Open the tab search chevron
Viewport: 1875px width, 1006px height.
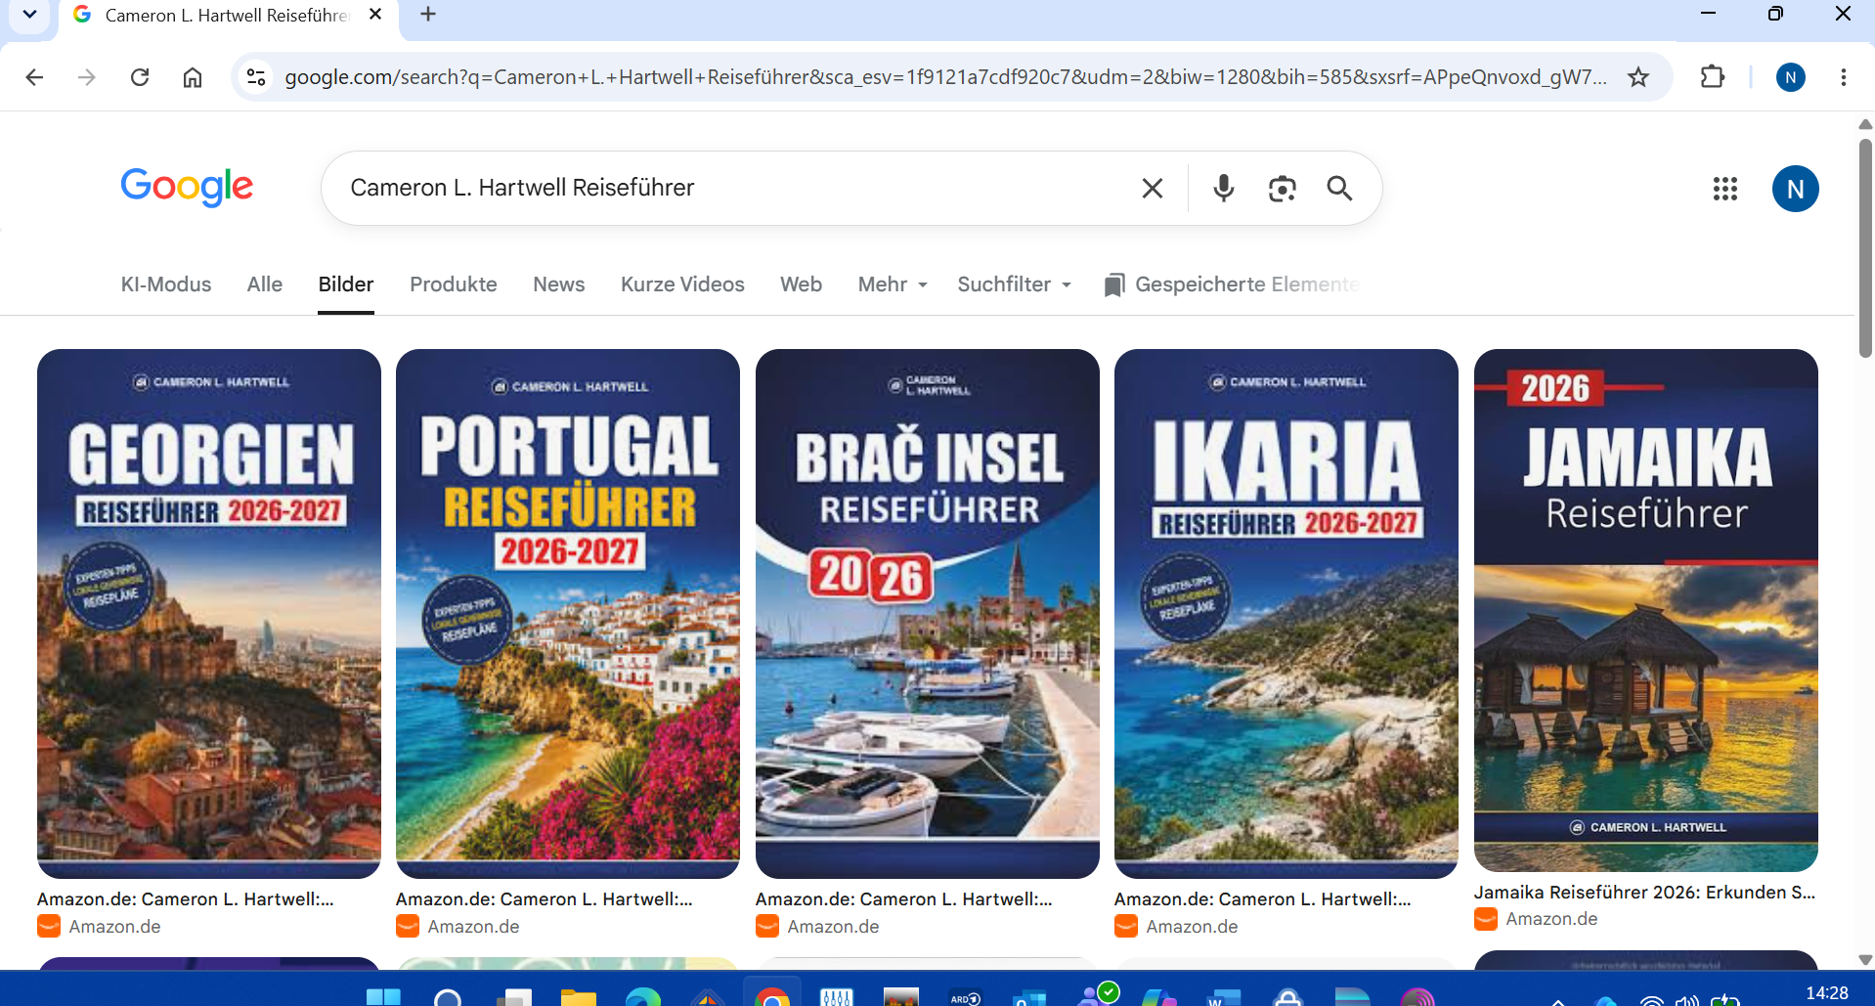(30, 15)
